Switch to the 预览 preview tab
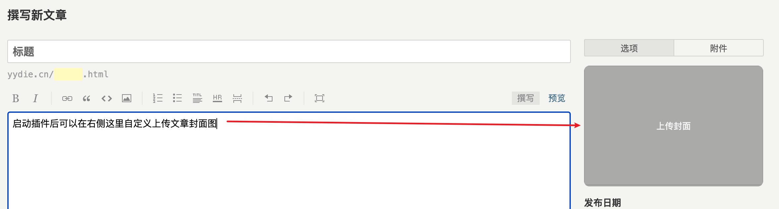This screenshot has width=779, height=209. [x=557, y=98]
